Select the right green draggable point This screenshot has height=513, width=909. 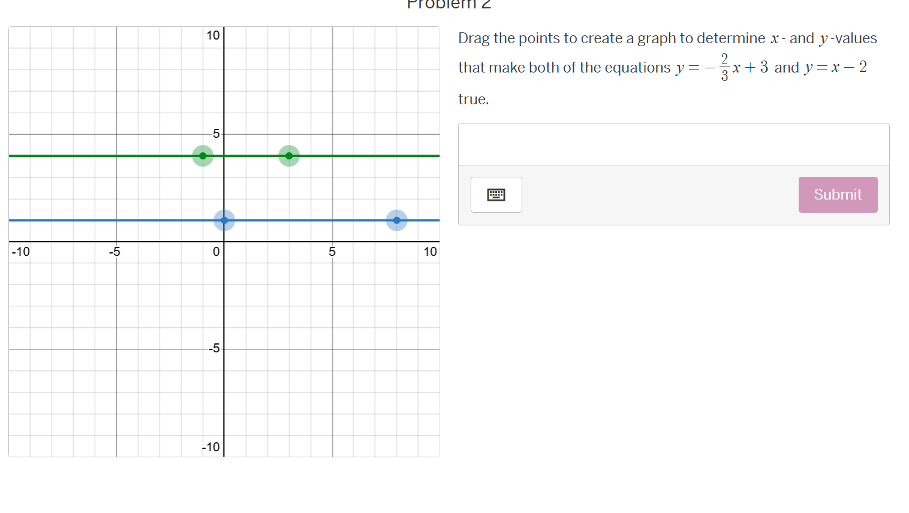coord(288,156)
